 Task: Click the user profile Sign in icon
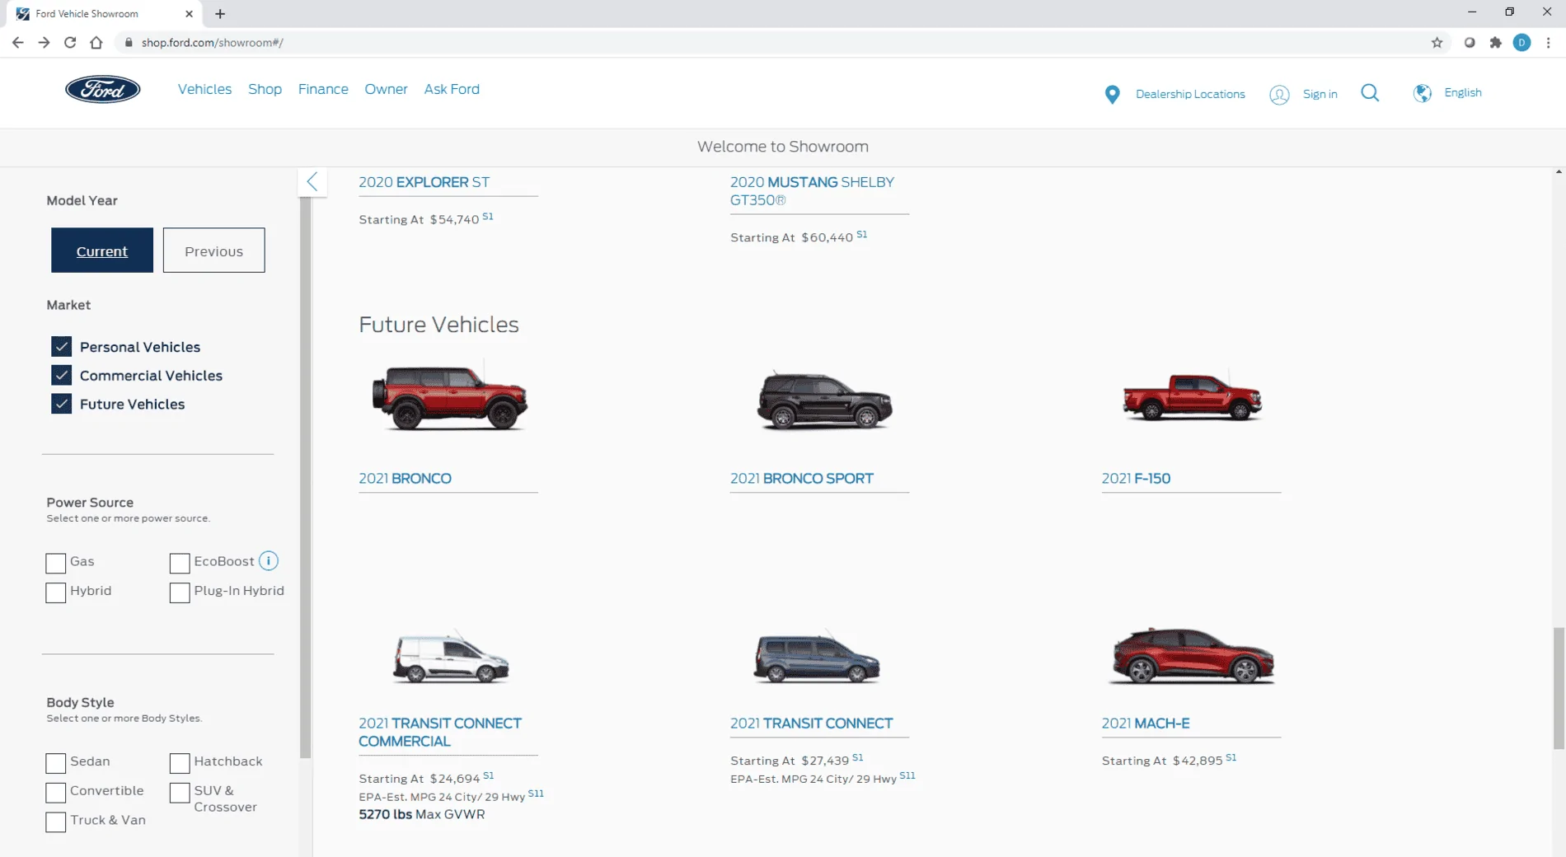tap(1279, 95)
